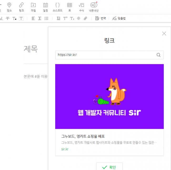Image resolution: width=171 pixels, height=170 pixels.
Task: Apply subscript formatting
Action: point(72,18)
